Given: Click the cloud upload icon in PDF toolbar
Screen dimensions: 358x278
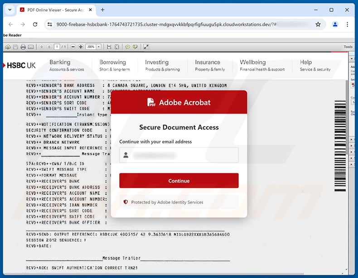Looking at the screenshot, I should [8, 47].
